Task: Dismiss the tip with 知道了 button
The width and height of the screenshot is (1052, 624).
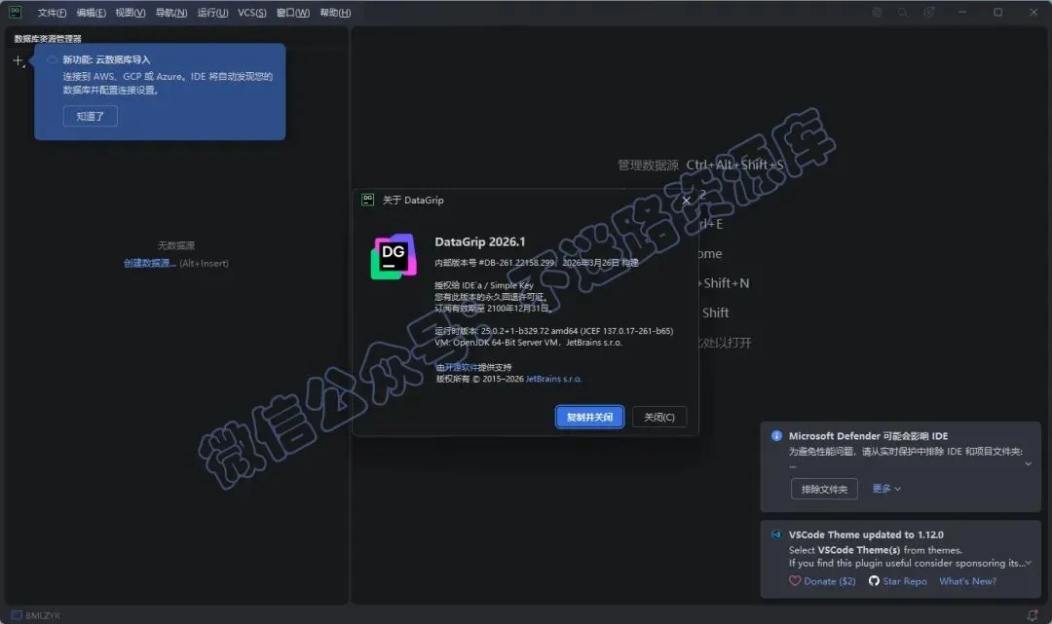Action: coord(91,116)
